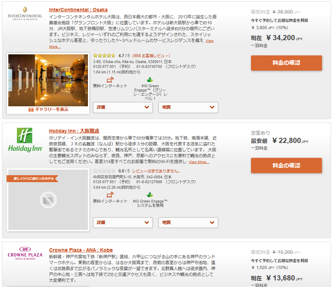Image resolution: width=332 pixels, height=287 pixels.
Task: Open the InterContinental : Osaka hotel link
Action: click(x=78, y=10)
